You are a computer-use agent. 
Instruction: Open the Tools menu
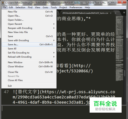click(54, 7)
